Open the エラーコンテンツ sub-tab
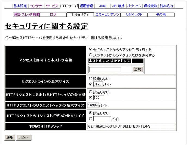Image resolution: width=187 pixels, height=145 pixels. tap(107, 15)
